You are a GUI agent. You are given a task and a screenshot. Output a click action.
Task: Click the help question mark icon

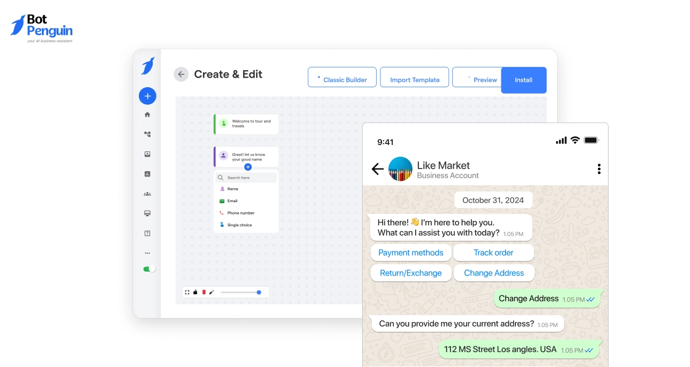[147, 233]
